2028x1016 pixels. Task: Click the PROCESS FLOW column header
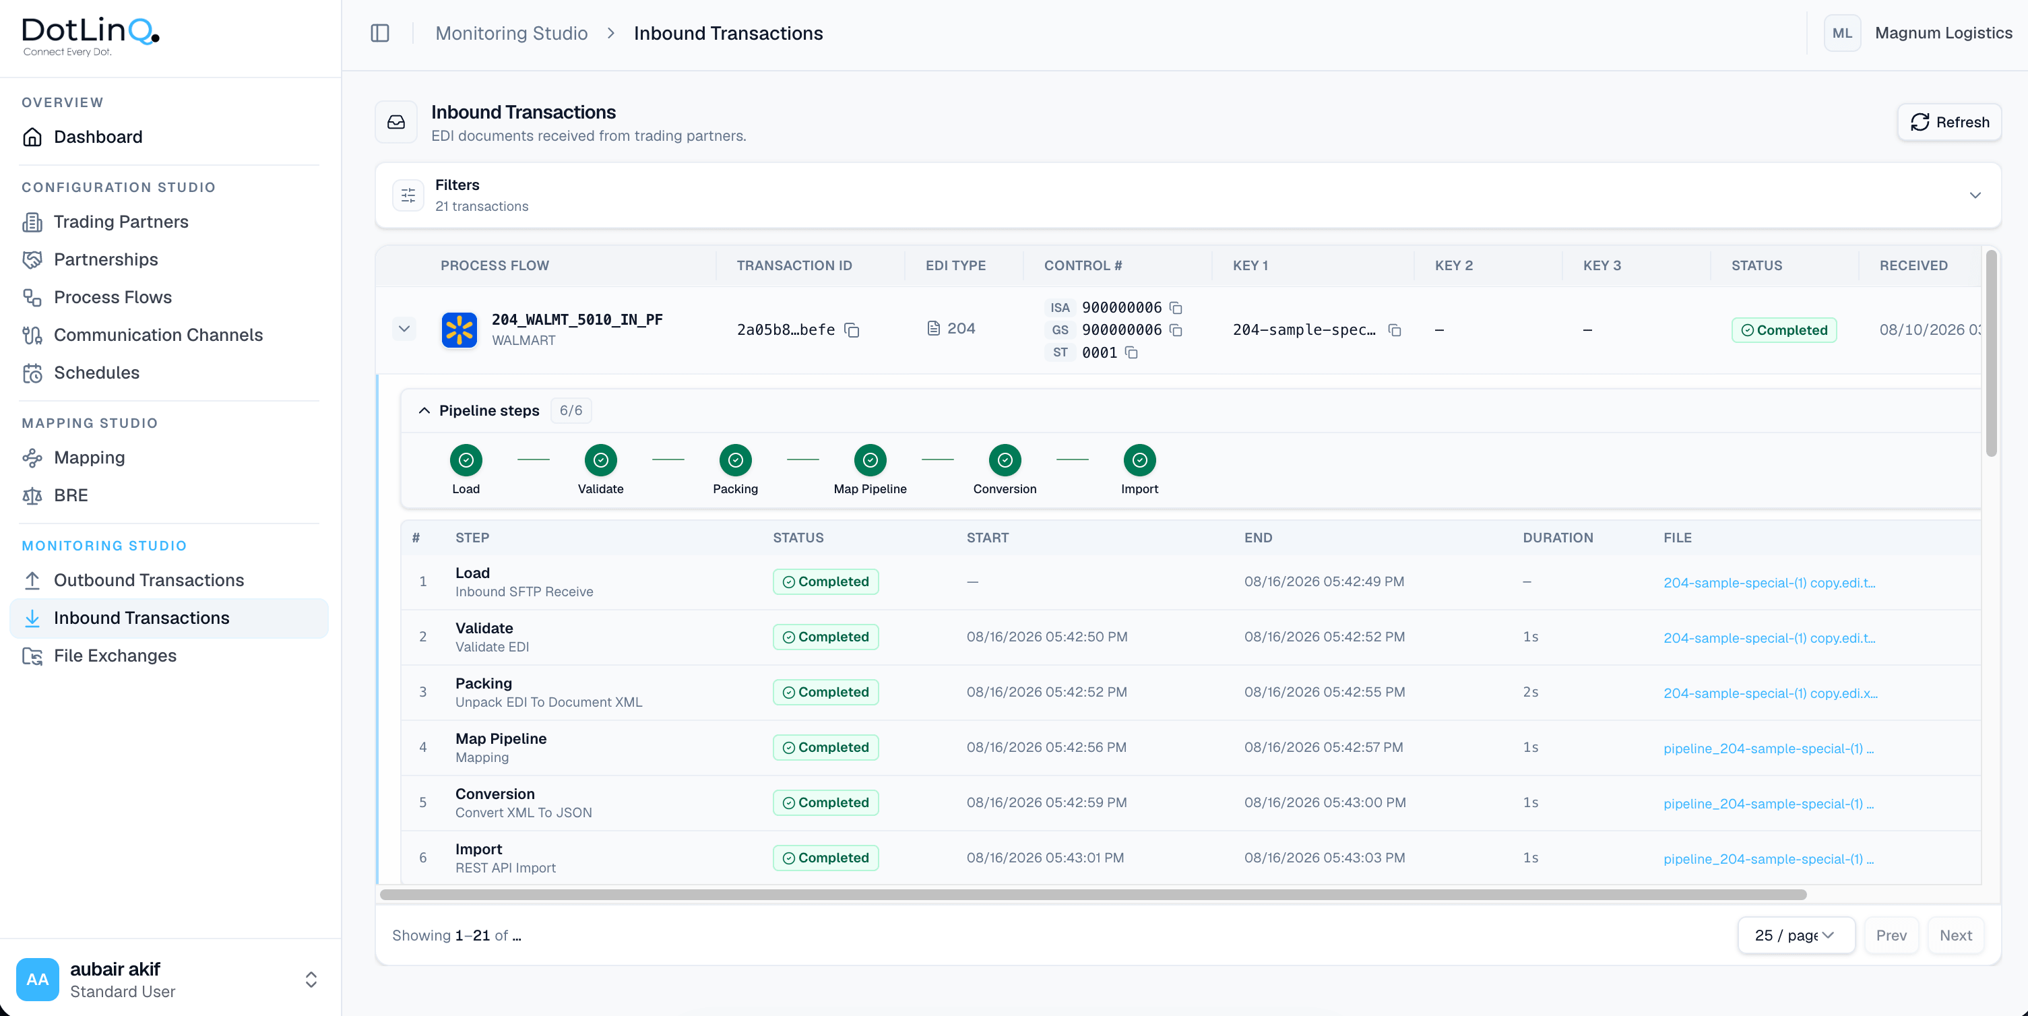[x=495, y=265]
